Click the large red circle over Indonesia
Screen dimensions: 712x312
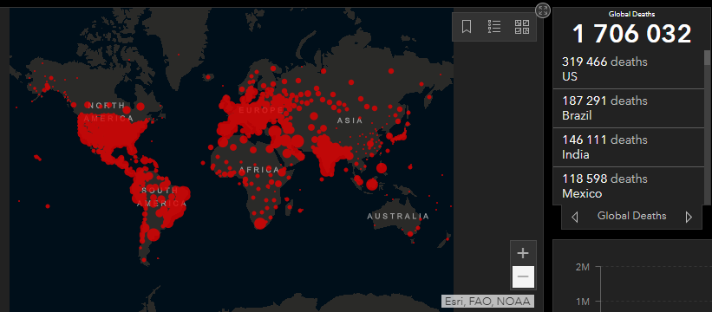tap(372, 185)
